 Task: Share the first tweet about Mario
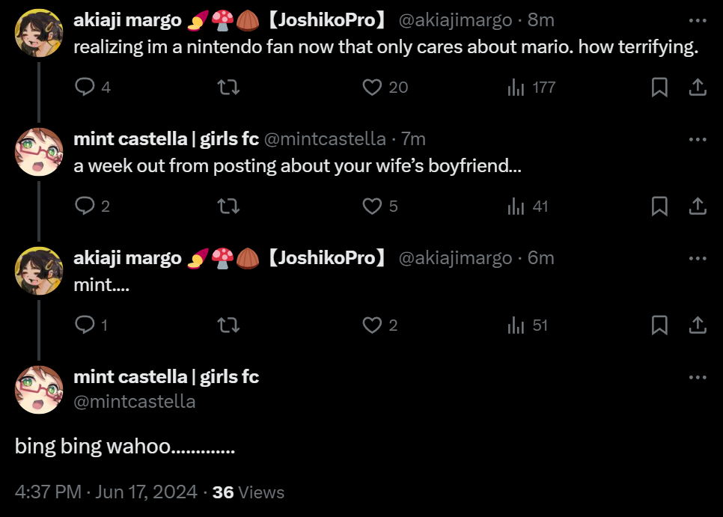(698, 88)
